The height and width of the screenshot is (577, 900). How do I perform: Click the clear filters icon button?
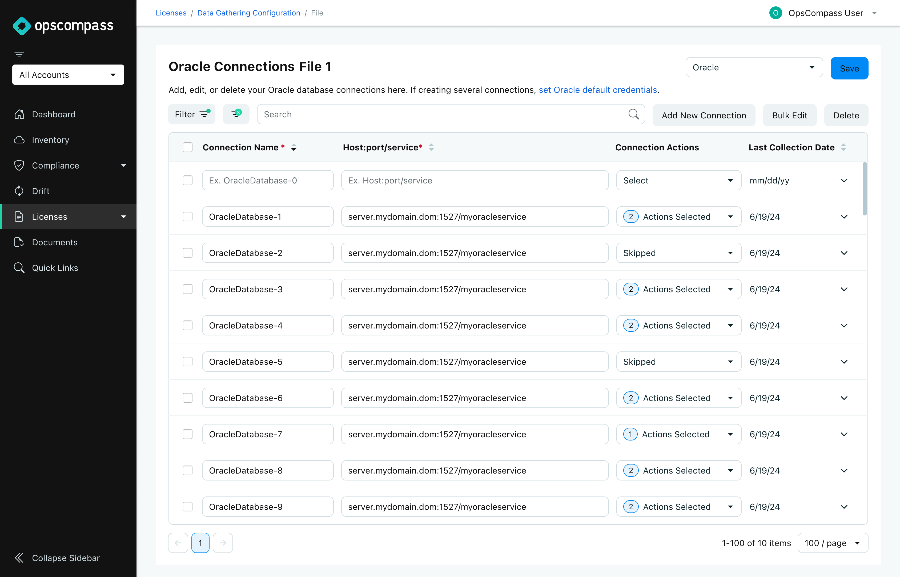point(236,114)
